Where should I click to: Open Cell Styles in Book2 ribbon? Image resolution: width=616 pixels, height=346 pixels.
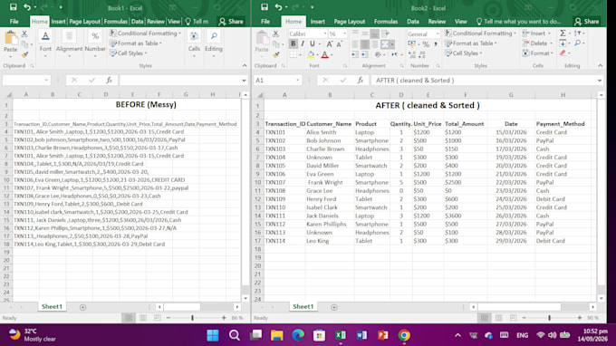tap(464, 53)
